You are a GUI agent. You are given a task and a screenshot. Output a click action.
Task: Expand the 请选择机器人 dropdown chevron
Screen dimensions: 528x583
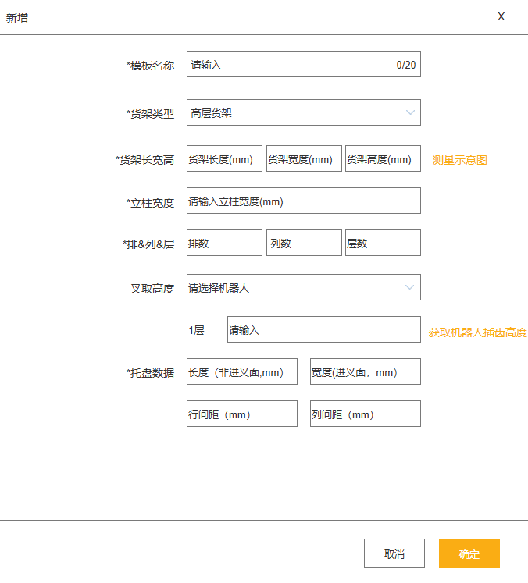point(409,287)
